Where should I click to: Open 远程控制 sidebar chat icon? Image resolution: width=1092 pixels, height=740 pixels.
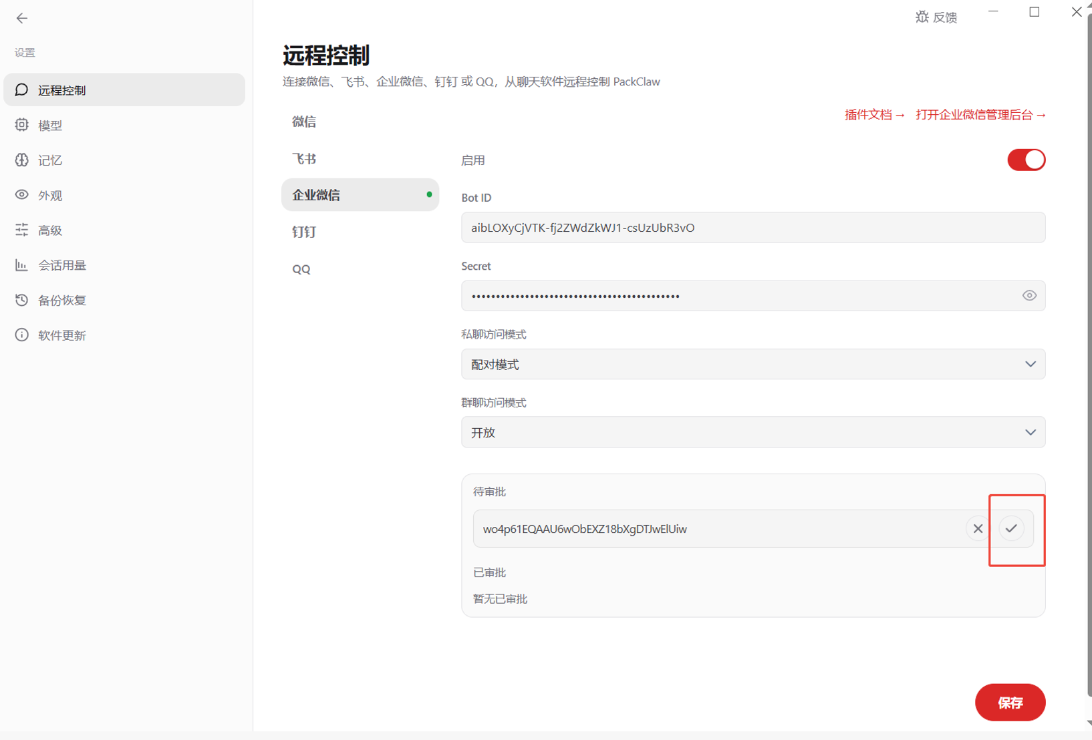(x=22, y=89)
